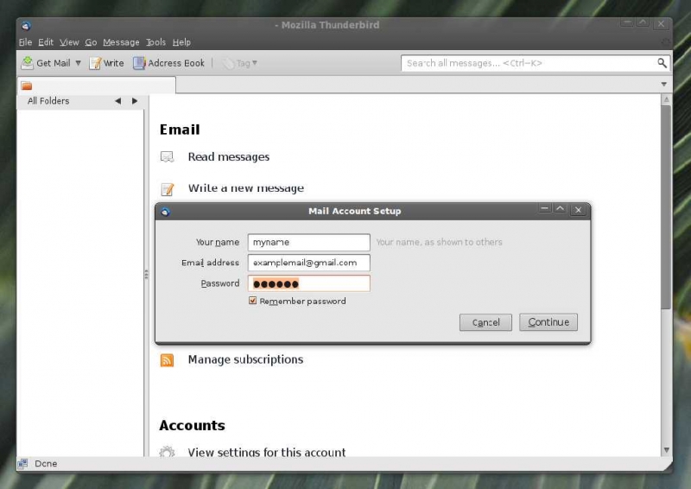Show next folder view with right arrow
This screenshot has width=691, height=489.
pos(135,101)
